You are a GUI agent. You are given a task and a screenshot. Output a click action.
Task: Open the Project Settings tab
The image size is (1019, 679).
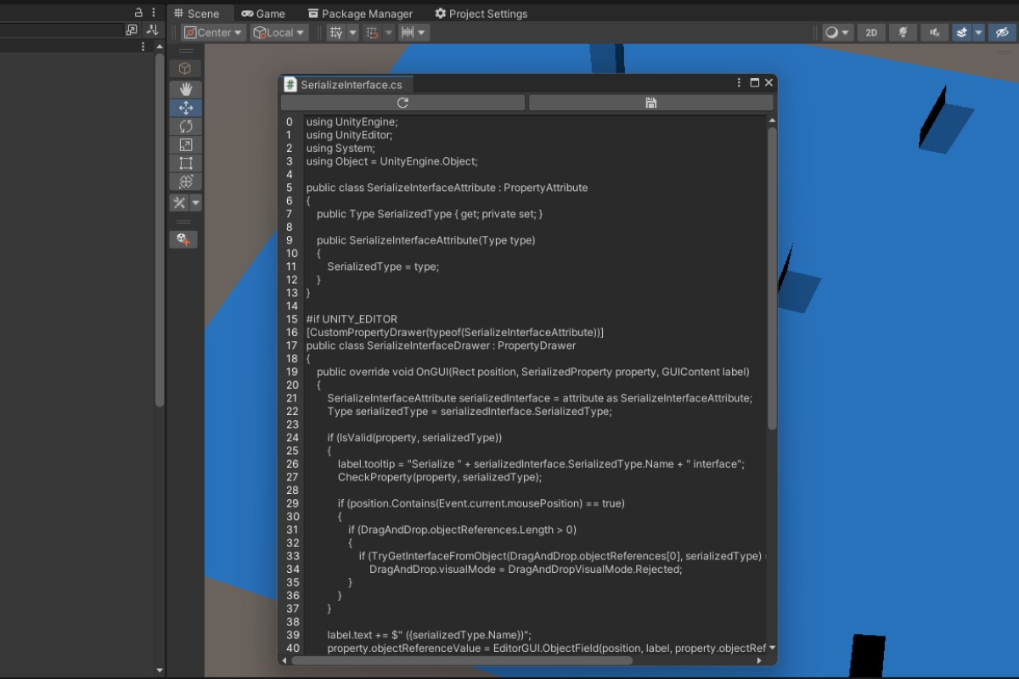pyautogui.click(x=481, y=14)
